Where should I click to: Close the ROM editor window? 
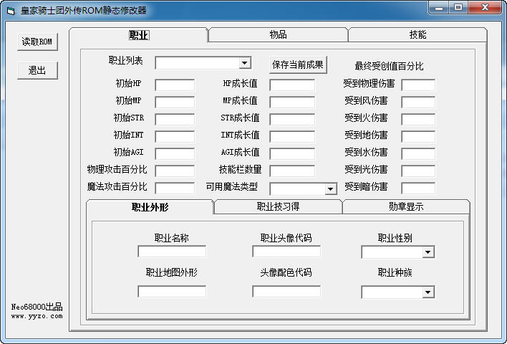[485, 8]
